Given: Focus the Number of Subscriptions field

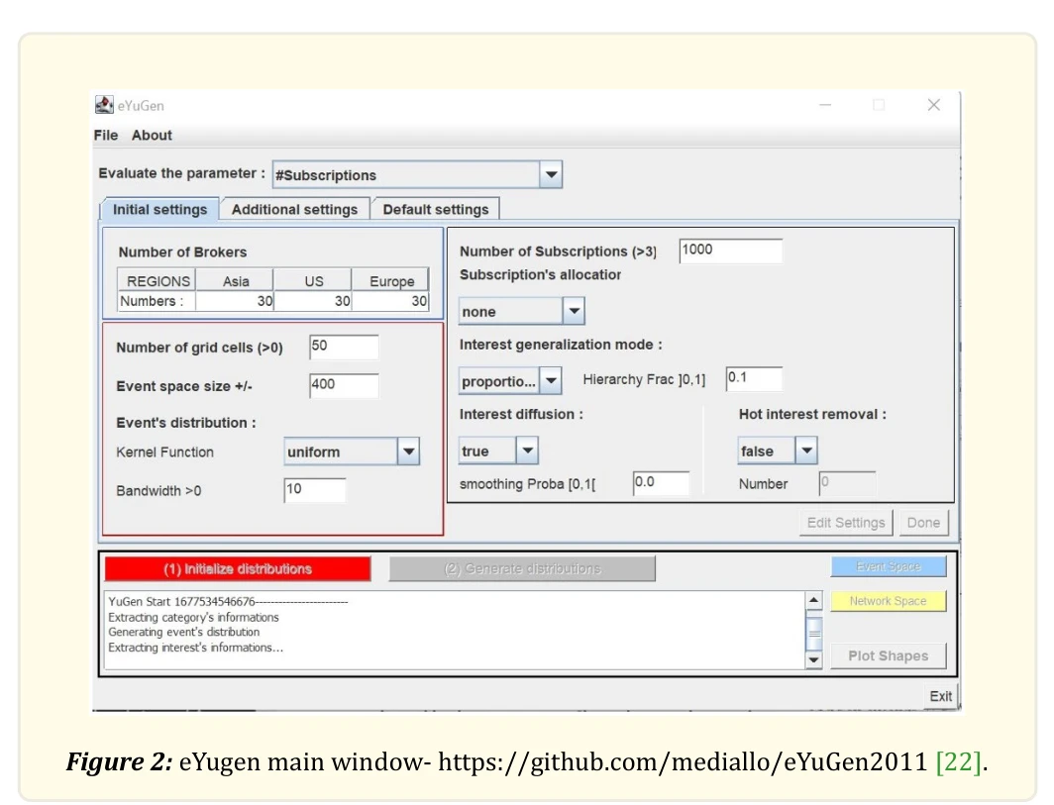Looking at the screenshot, I should (731, 250).
